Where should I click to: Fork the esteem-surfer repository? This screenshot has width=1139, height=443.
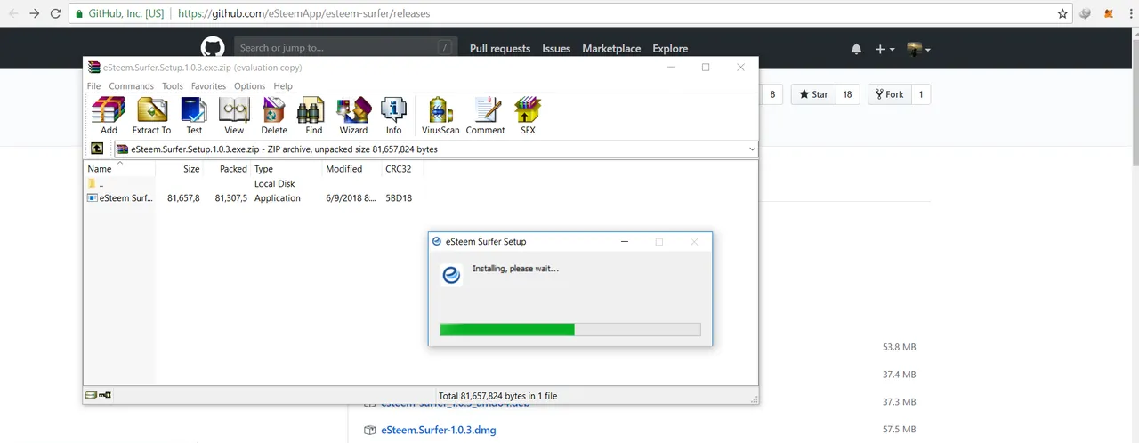pyautogui.click(x=888, y=94)
